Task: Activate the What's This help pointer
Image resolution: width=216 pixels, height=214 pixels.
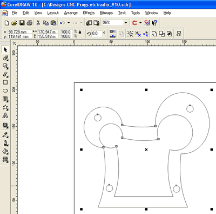Action: click(154, 23)
